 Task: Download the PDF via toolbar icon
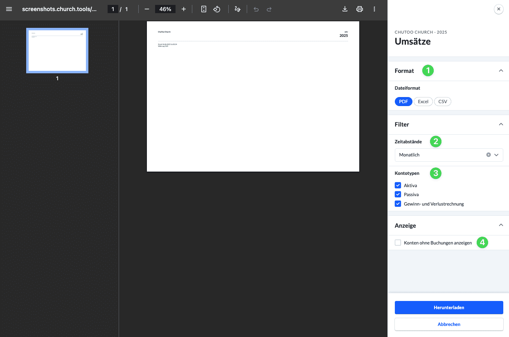coord(345,9)
